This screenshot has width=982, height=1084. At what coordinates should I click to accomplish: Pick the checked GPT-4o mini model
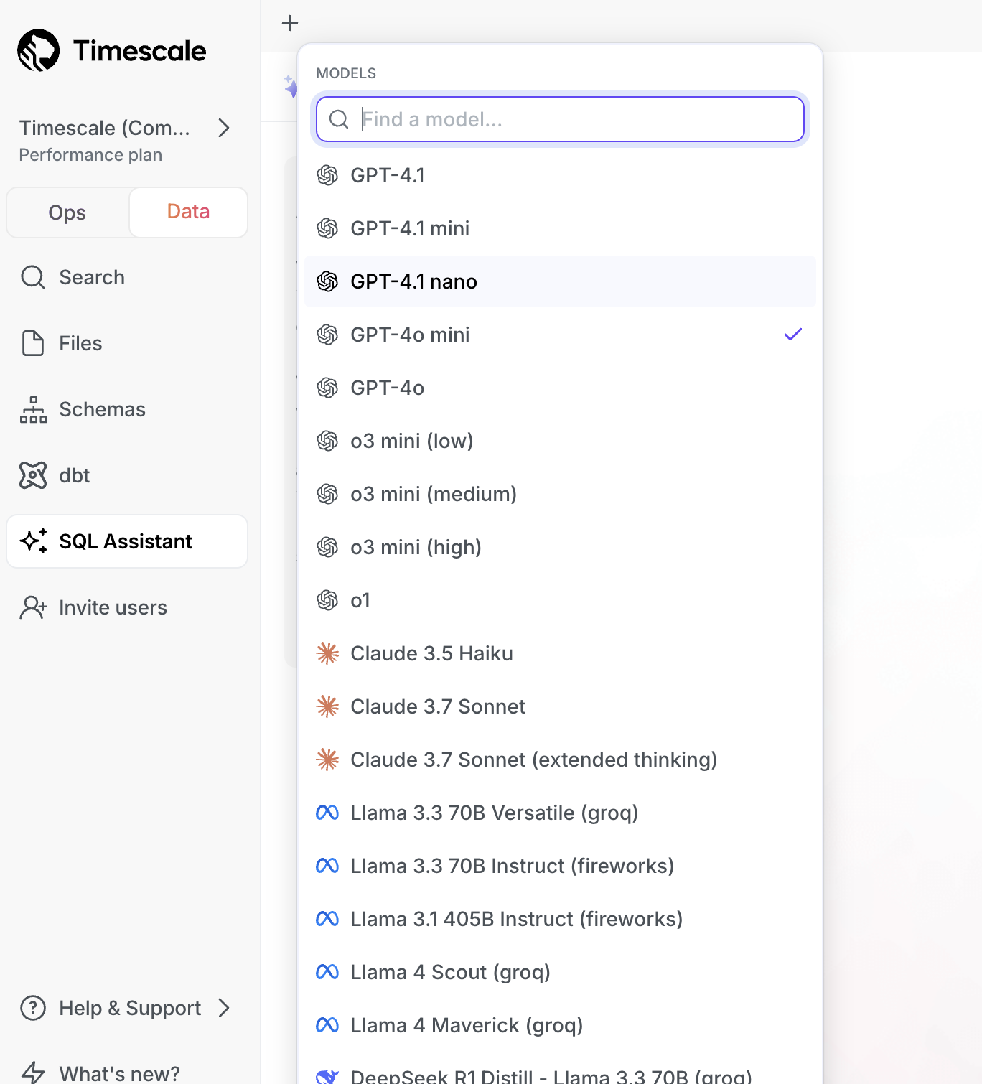[560, 335]
